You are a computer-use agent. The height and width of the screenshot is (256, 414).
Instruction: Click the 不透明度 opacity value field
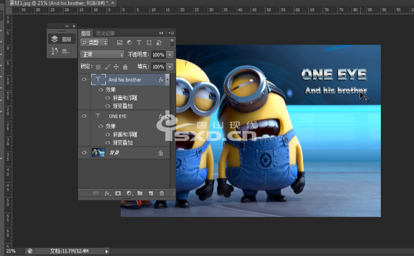(159, 55)
